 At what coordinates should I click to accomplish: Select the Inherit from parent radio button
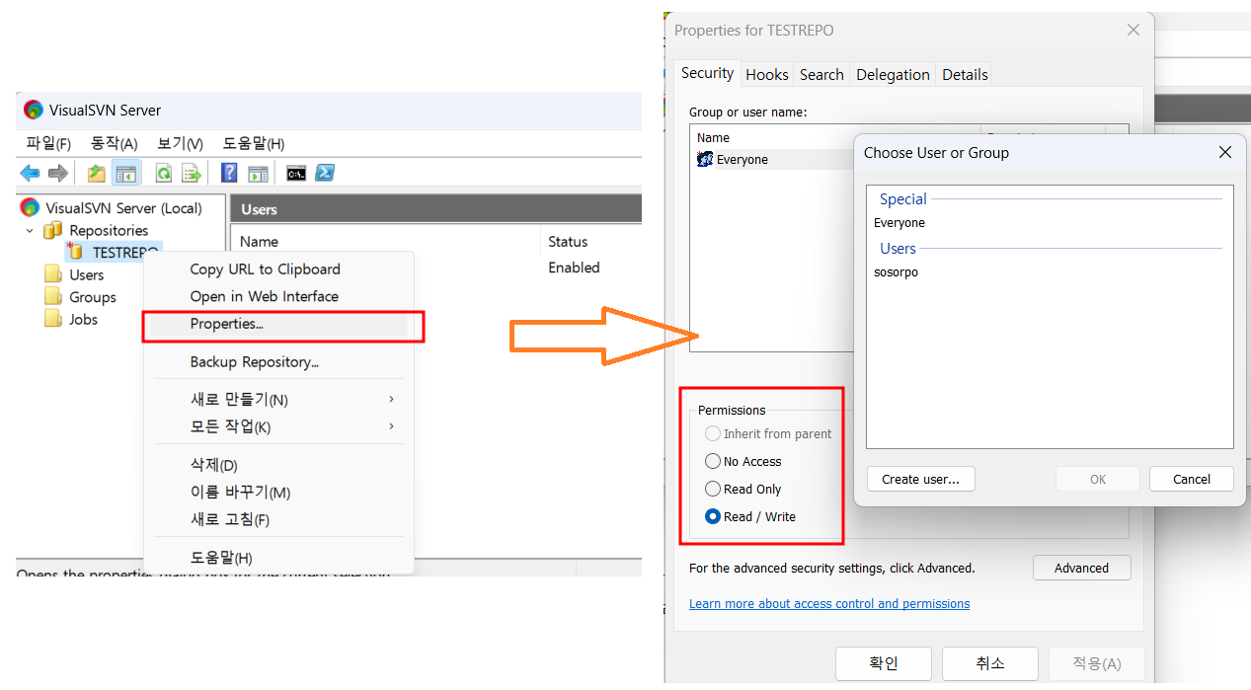pos(713,433)
